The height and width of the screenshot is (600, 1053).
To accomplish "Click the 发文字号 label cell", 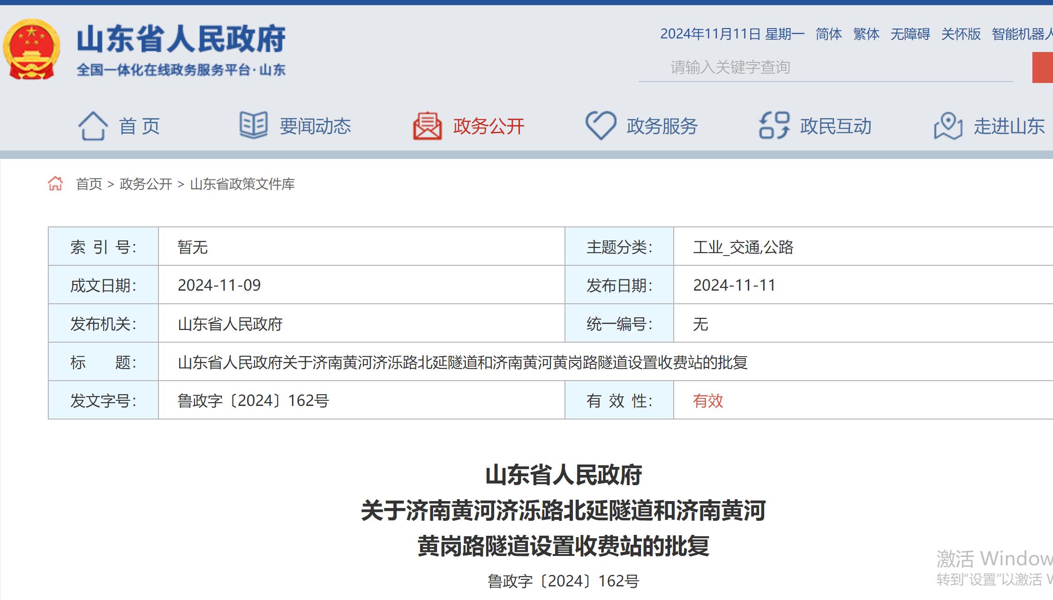I will [103, 400].
